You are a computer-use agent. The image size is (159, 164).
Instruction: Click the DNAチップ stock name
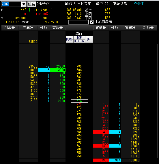tap(43, 4)
